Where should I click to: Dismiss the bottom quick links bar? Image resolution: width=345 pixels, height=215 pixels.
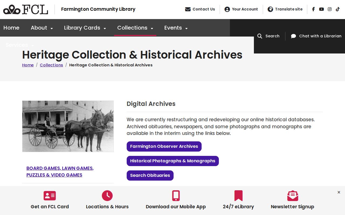[x=339, y=192]
